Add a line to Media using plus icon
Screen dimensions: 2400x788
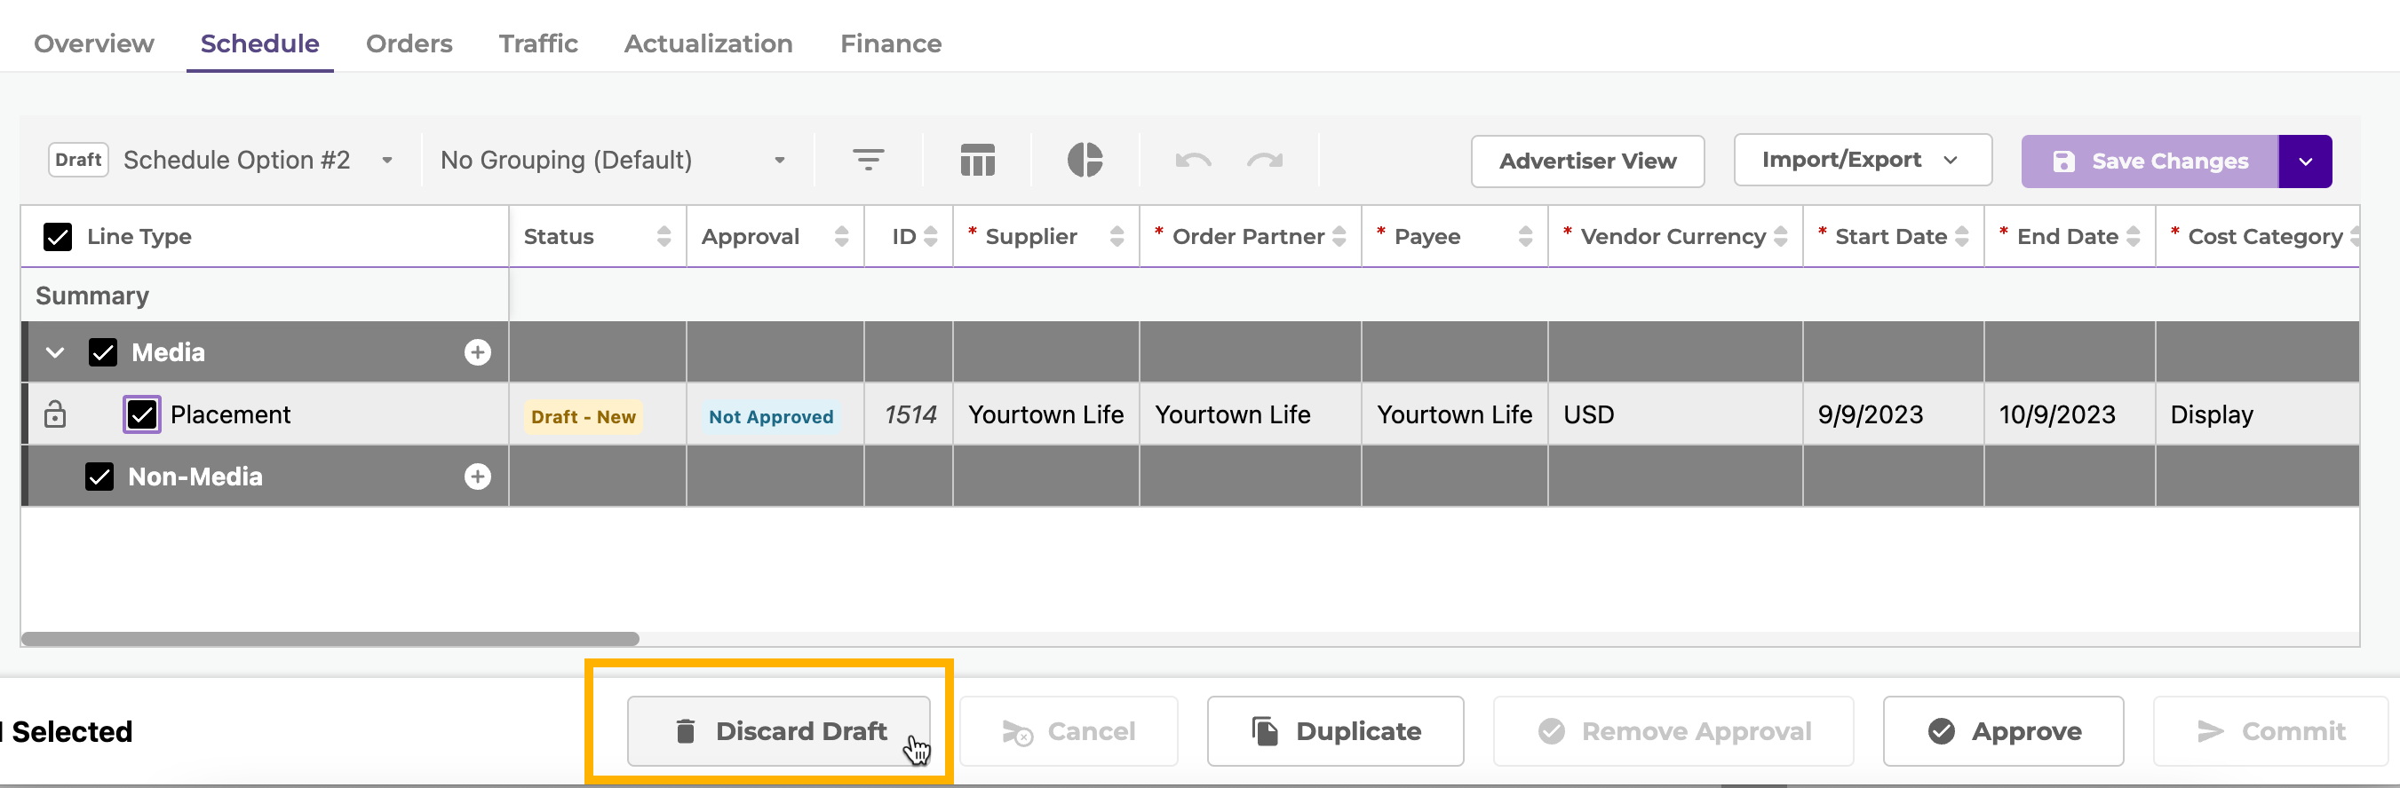pos(477,352)
